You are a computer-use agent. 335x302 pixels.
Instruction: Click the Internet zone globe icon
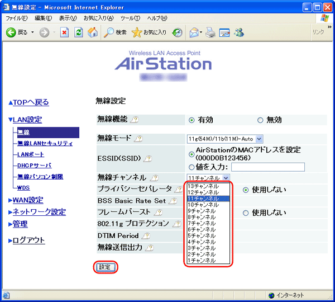(271, 295)
